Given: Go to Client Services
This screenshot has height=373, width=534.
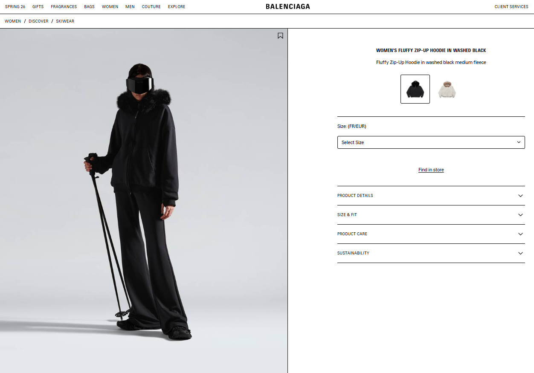Looking at the screenshot, I should point(511,7).
